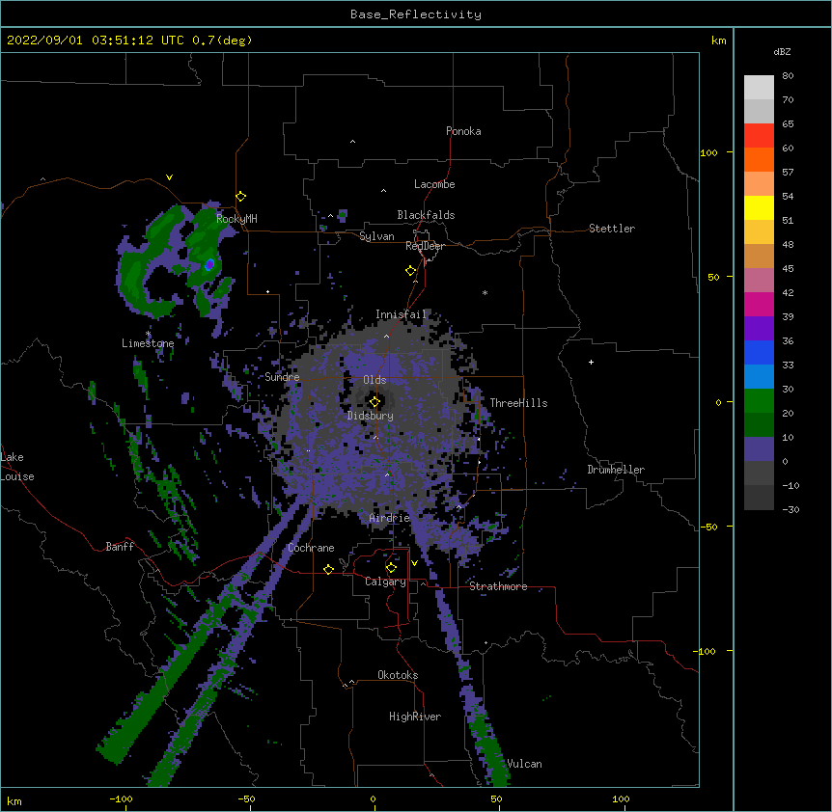Click the yellow diamond marker south of RedDeer
The width and height of the screenshot is (832, 812).
[x=411, y=271]
